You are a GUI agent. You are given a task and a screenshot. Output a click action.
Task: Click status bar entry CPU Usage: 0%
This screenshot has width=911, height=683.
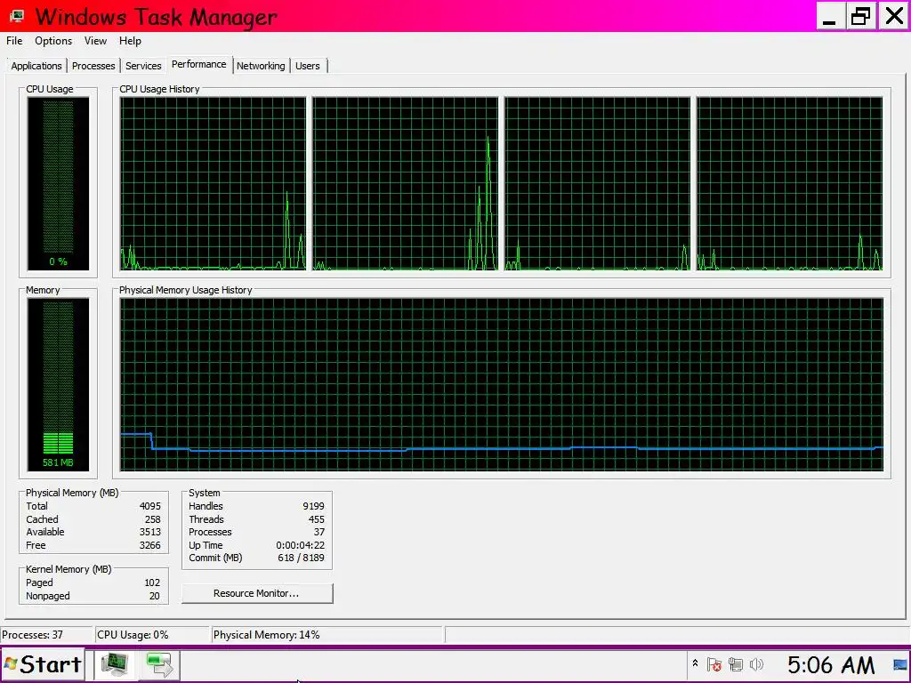point(133,635)
